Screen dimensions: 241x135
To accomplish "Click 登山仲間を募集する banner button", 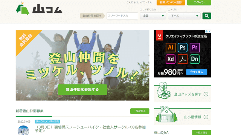I will 82,90.
